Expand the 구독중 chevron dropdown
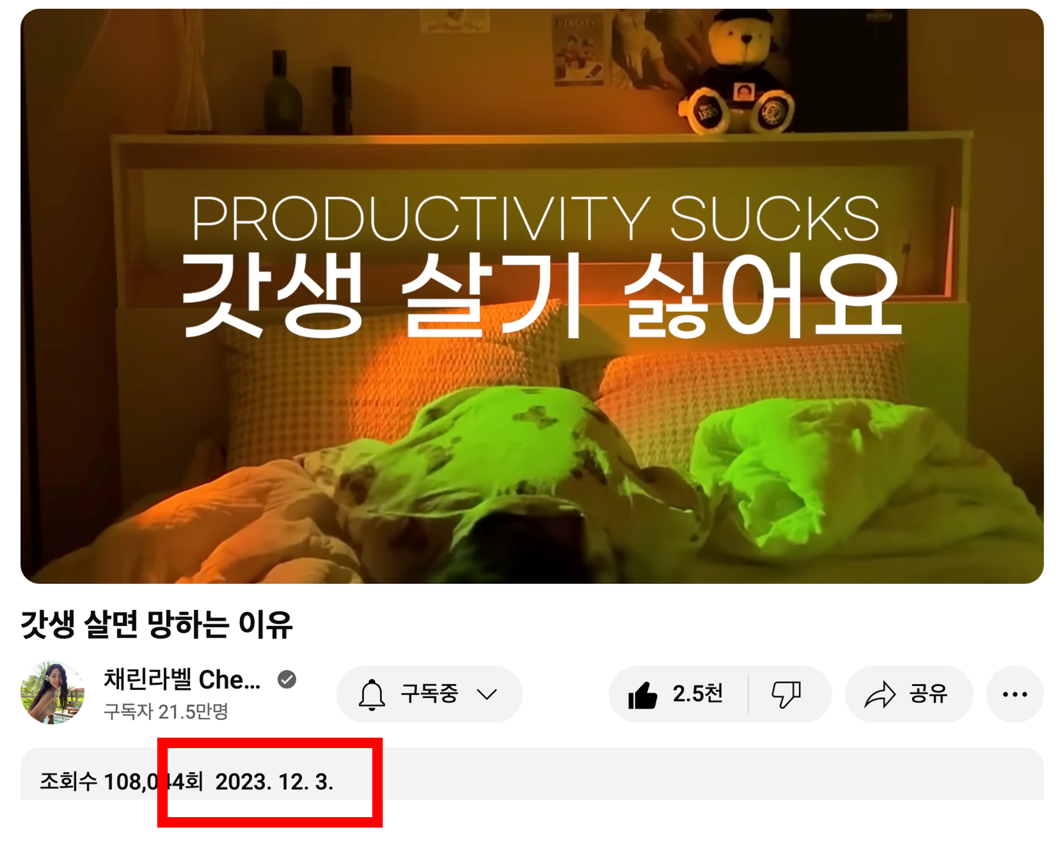This screenshot has width=1060, height=841. (x=487, y=694)
